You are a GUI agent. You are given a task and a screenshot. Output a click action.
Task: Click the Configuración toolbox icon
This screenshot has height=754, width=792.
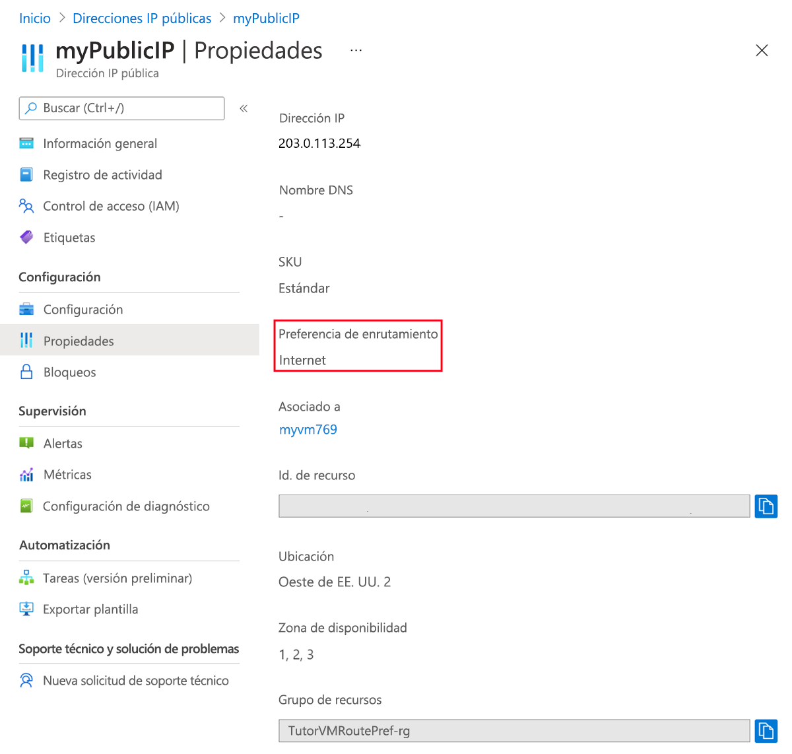click(26, 309)
